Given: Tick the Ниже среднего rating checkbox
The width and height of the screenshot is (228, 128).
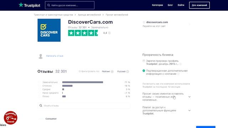Looking at the screenshot, I should pyautogui.click(x=39, y=93).
